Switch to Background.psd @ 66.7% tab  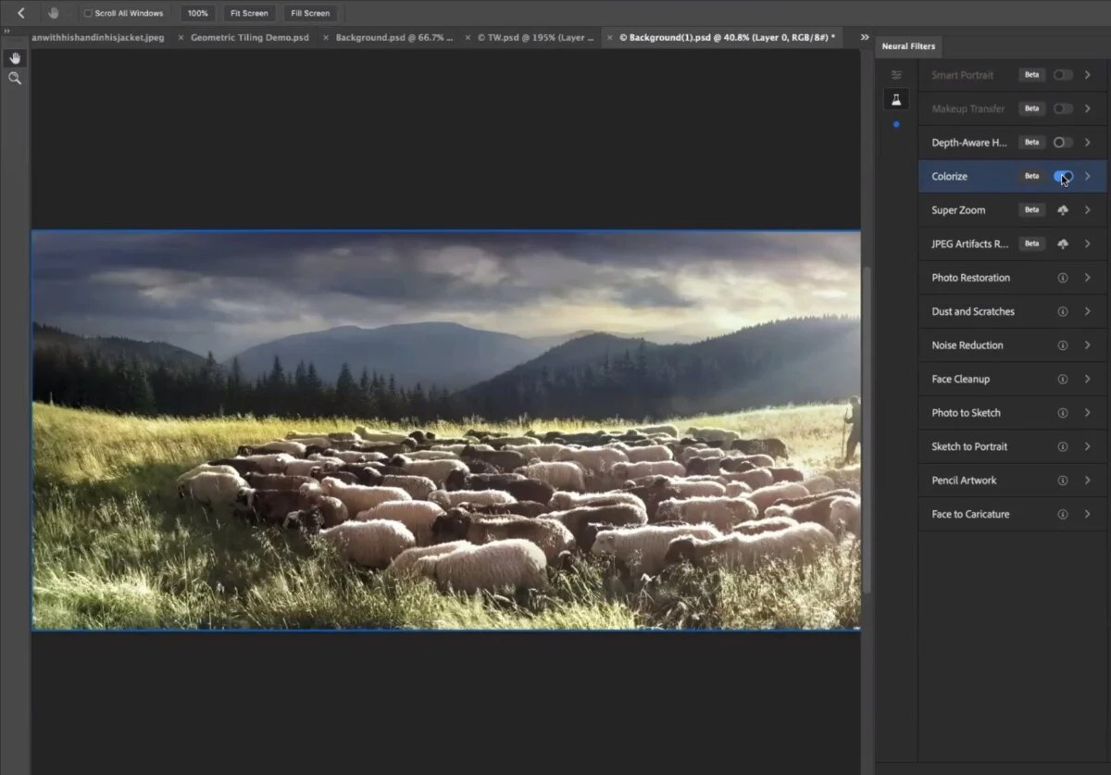394,38
